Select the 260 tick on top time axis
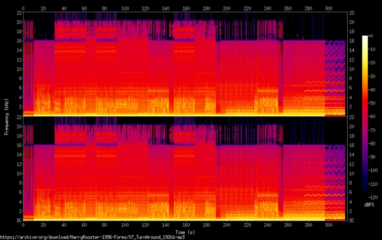 point(287,9)
